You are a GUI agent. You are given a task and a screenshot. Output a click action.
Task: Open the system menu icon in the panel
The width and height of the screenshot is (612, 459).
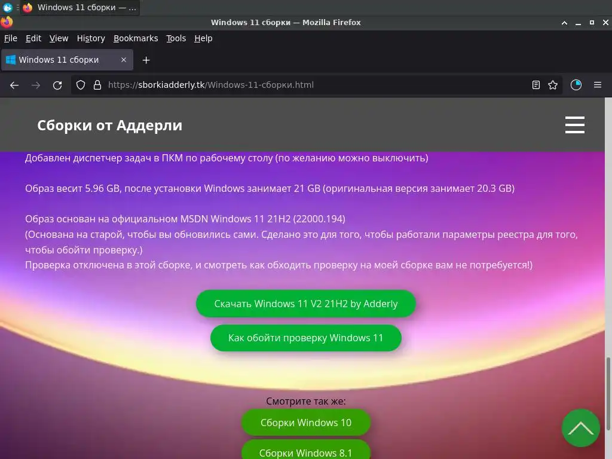point(7,7)
